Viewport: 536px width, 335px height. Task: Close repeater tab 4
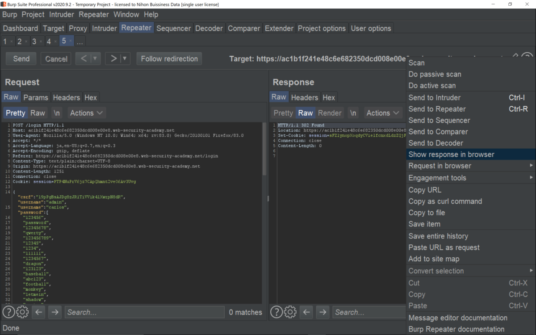56,42
